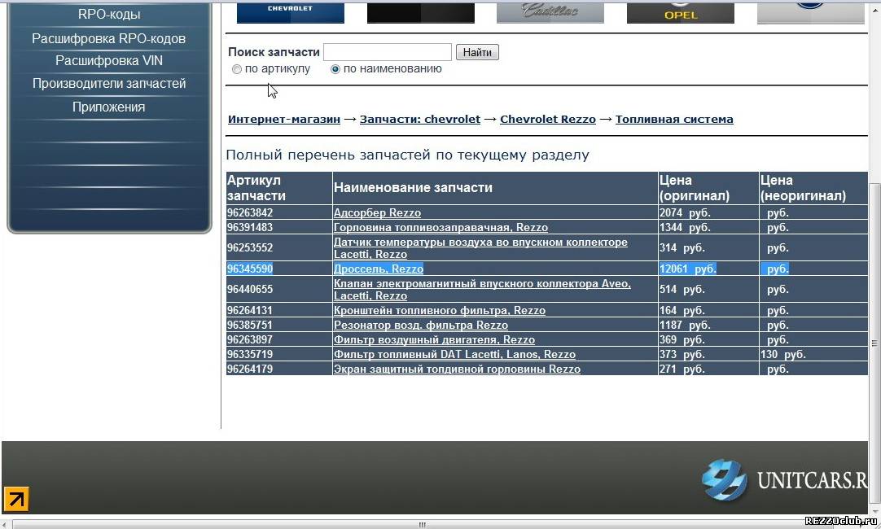
Task: Open 'Датчик температуры воздуха' part link
Action: click(x=480, y=247)
